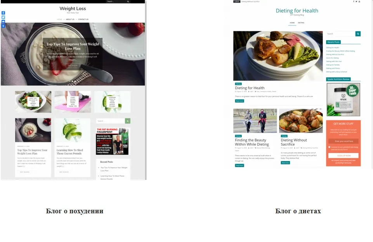Image resolution: width=373 pixels, height=242 pixels.
Task: Share via the Facebook sidebar icon
Action: [x=3, y=13]
